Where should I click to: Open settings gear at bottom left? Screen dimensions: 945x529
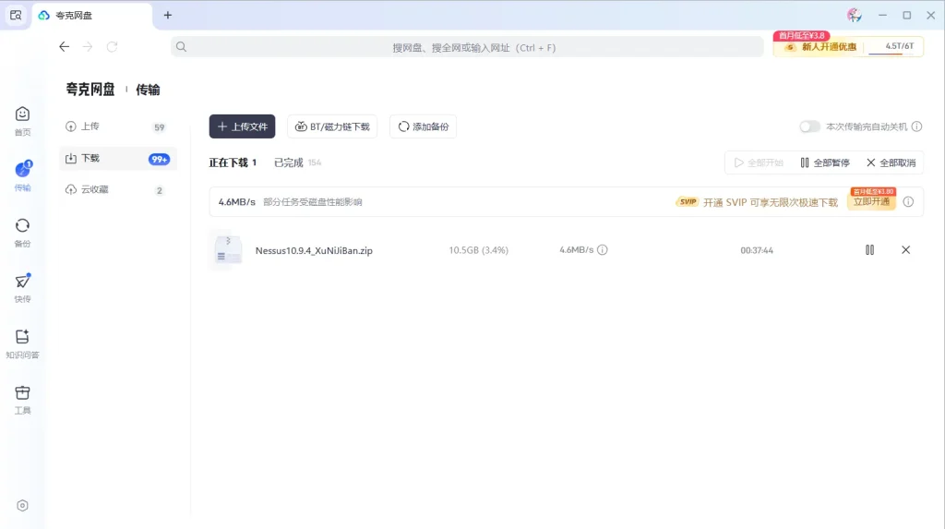coord(23,505)
